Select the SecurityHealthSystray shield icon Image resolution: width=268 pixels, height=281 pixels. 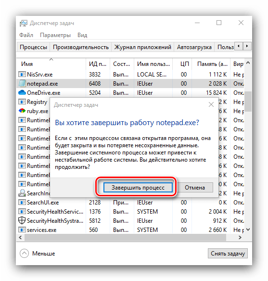tap(22, 220)
